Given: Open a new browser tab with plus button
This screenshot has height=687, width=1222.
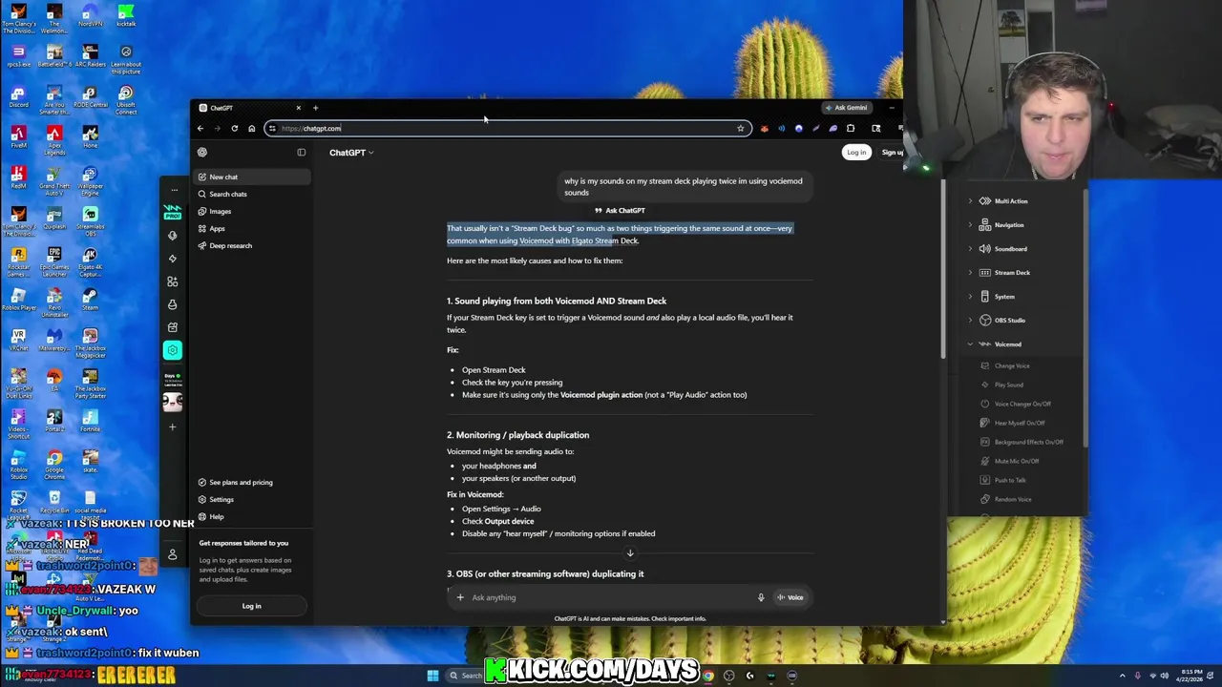Looking at the screenshot, I should click(x=315, y=108).
